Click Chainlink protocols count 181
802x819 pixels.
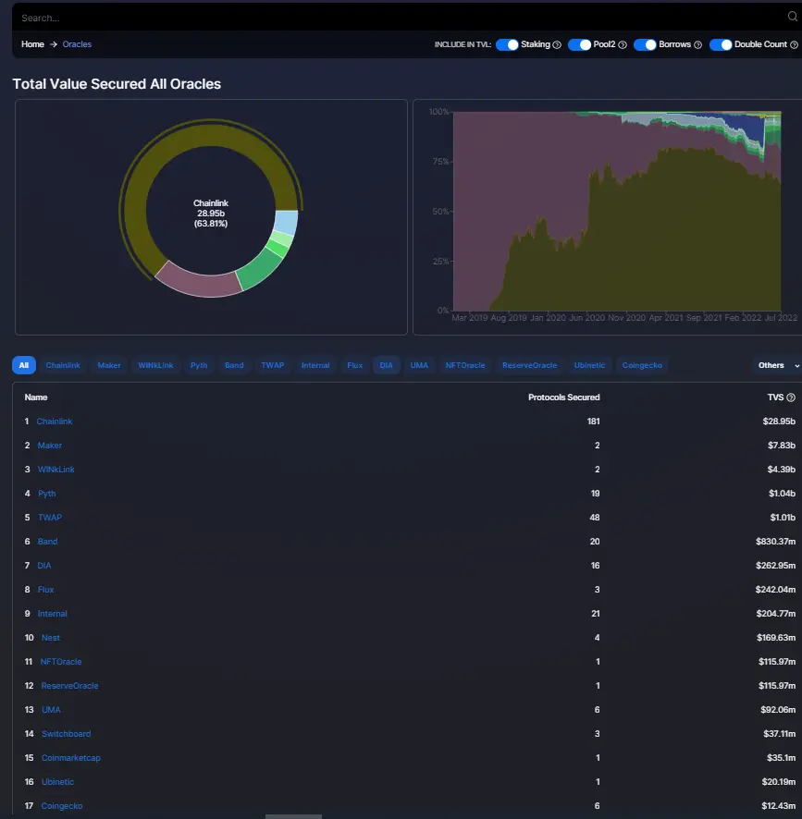click(593, 422)
